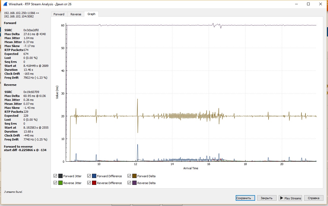Toggle the Forward Delta checkbox
Screen dimensions: 328x206
[129, 176]
